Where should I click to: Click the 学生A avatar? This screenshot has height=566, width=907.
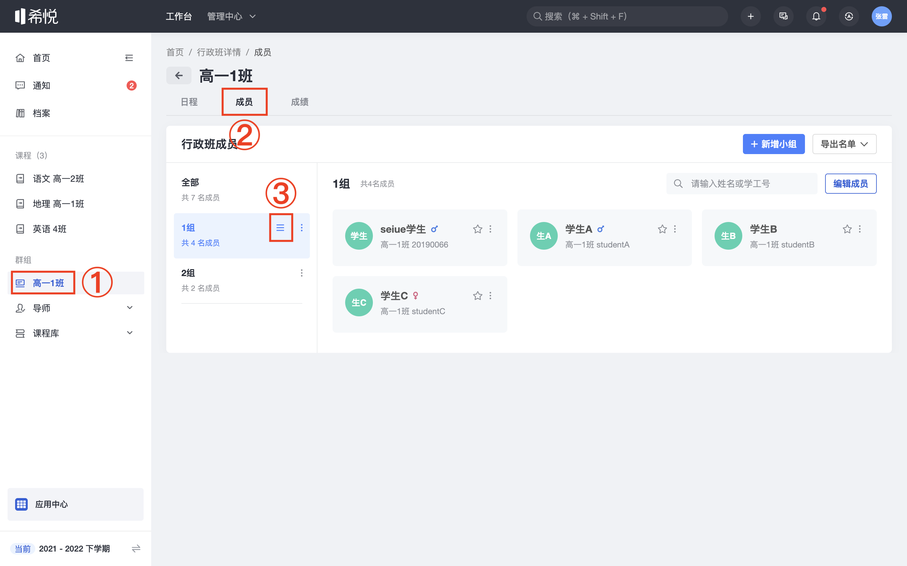[x=544, y=236]
